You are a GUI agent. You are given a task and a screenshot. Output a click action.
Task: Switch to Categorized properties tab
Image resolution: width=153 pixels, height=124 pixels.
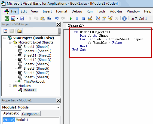[x=31, y=114]
